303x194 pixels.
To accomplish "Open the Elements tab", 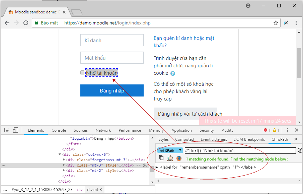I will [x=36, y=130].
